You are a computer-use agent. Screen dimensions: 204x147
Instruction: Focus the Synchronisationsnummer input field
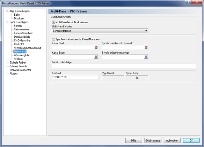click(123, 57)
